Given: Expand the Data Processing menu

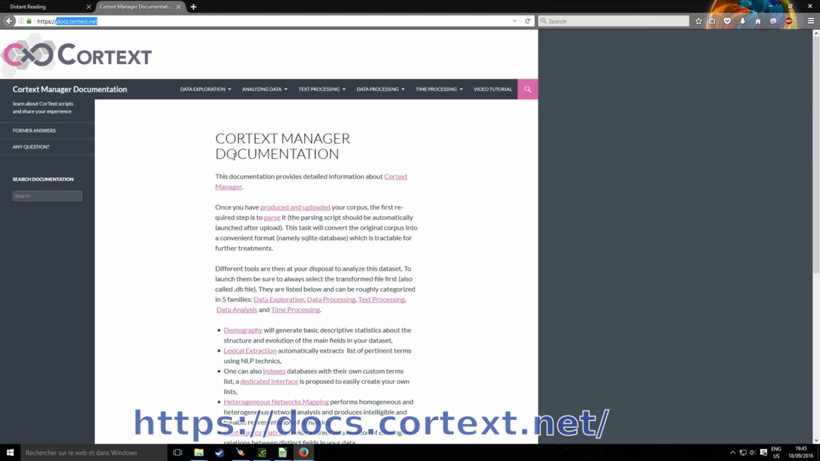Looking at the screenshot, I should click(x=381, y=89).
